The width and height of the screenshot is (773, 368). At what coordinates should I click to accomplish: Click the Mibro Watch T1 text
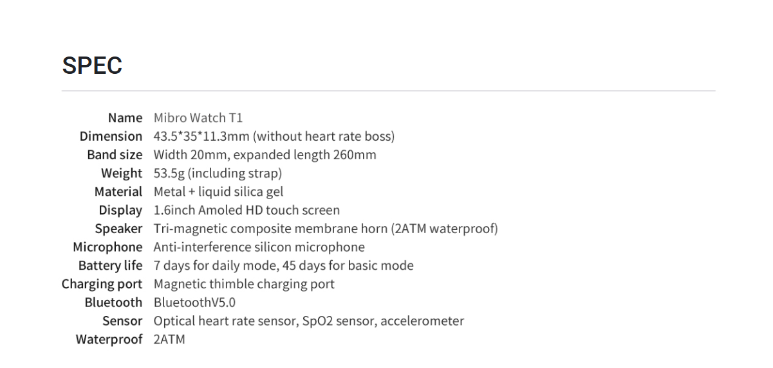[198, 118]
